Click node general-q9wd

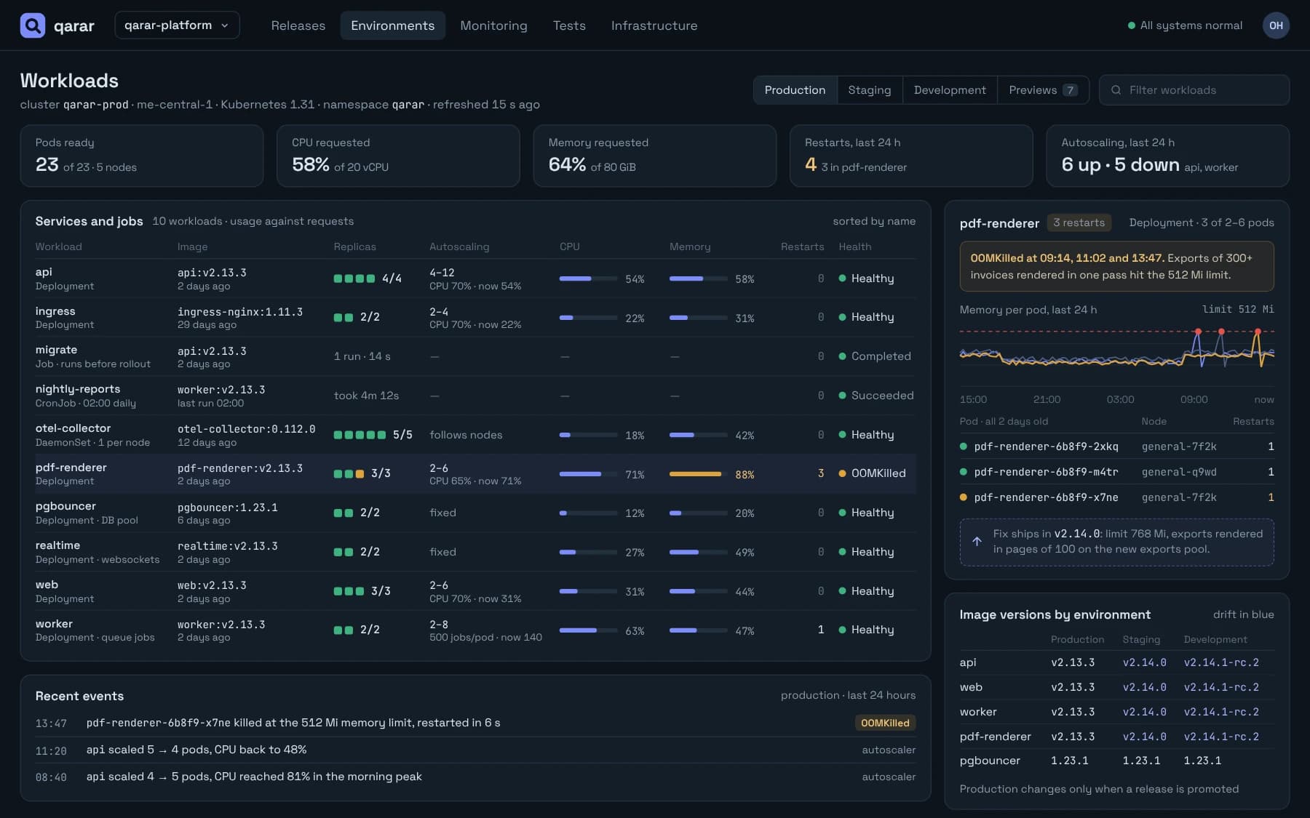coord(1179,472)
